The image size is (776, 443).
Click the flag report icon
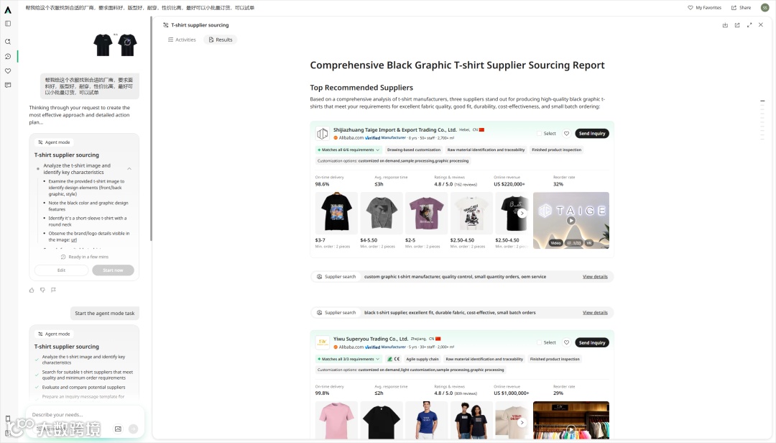tap(53, 290)
